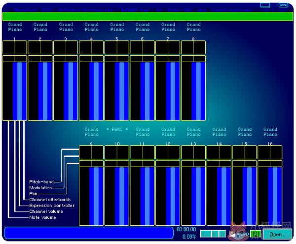Toggle the checkbox beside the pause button
Viewport: 296px width, 244px height.
click(x=232, y=234)
